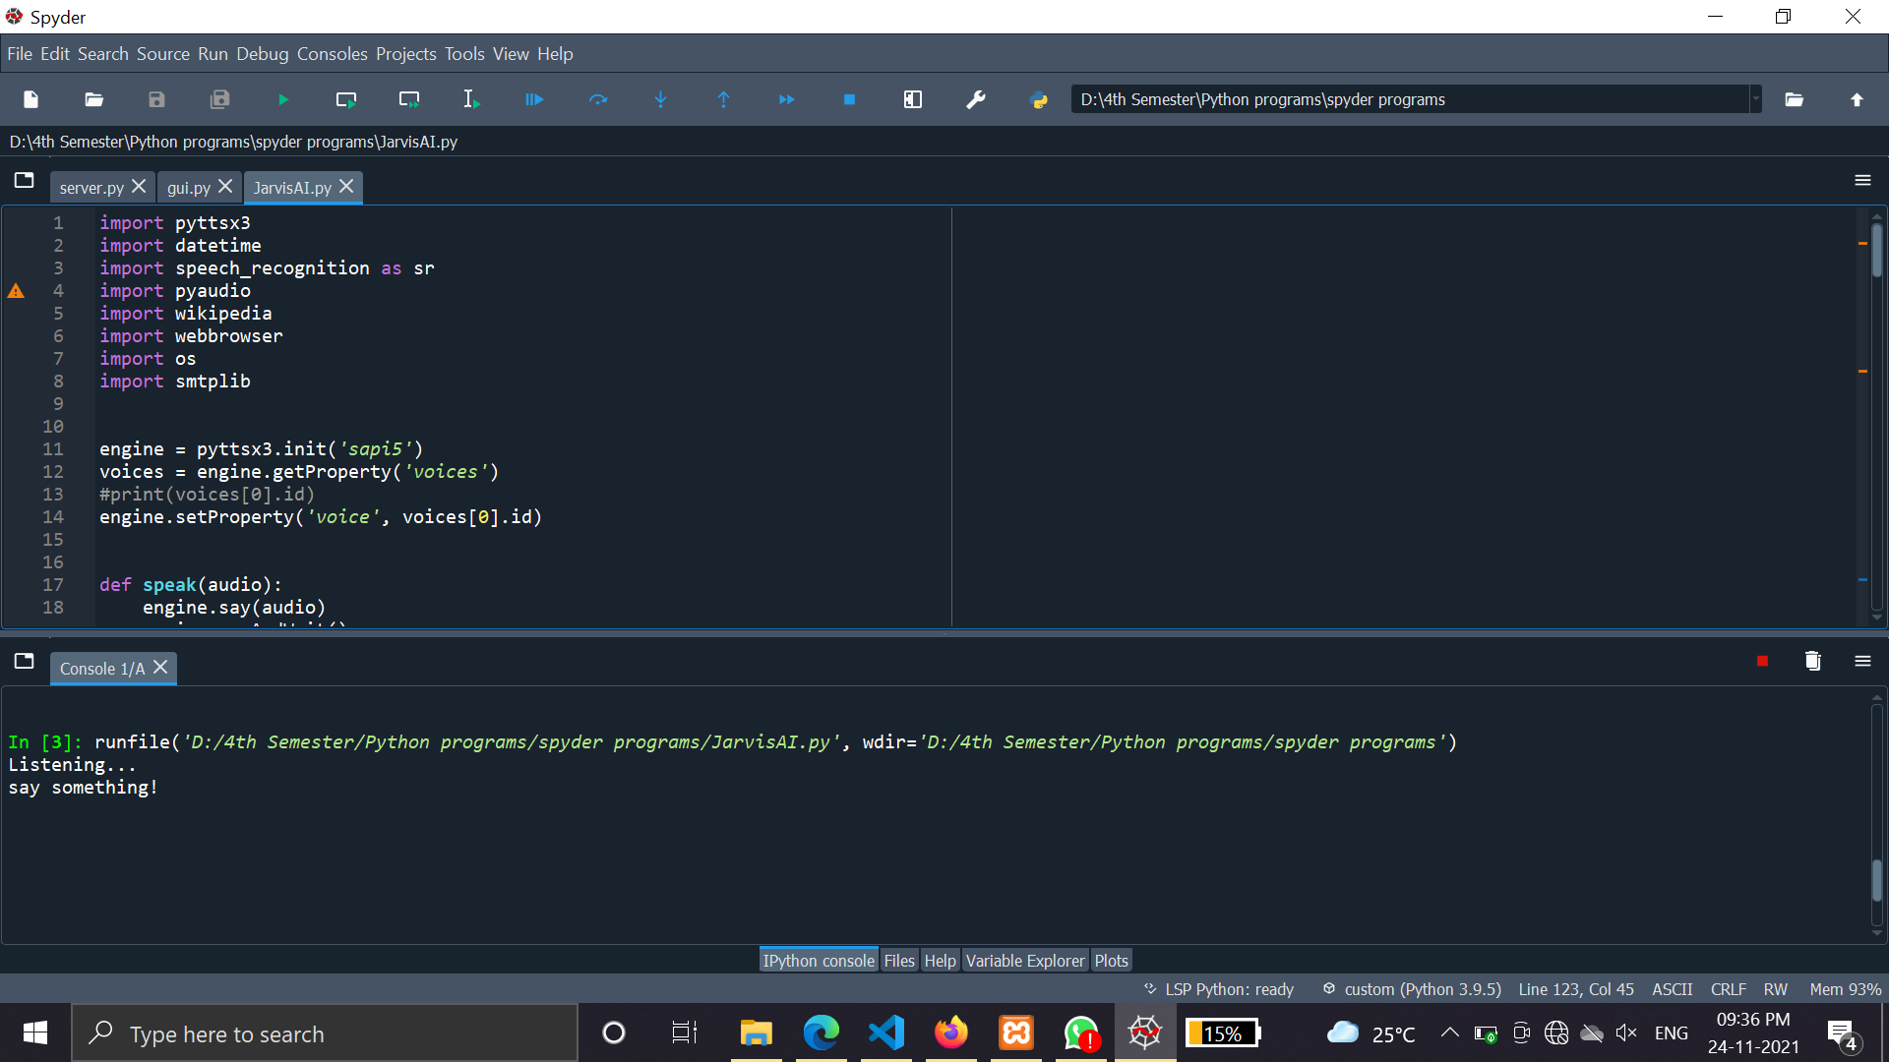Click the editor vertical scrollbar handle
Viewport: 1889px width, 1062px height.
point(1877,250)
